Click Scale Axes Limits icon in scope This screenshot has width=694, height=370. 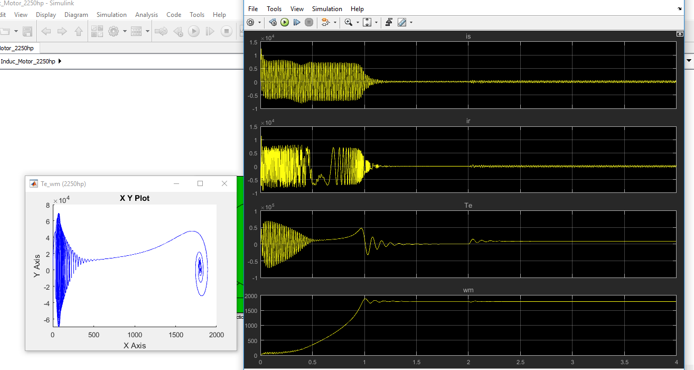[368, 22]
